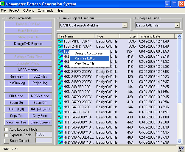The image size is (185, 152).
Task: Click the NKD-337-200BY10 file icon
Action: click(x=60, y=132)
